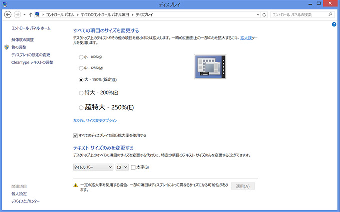Click the breadcrumb arrow after すべてのコントロール パネル項目
The height and width of the screenshot is (212, 340).
coord(132,15)
